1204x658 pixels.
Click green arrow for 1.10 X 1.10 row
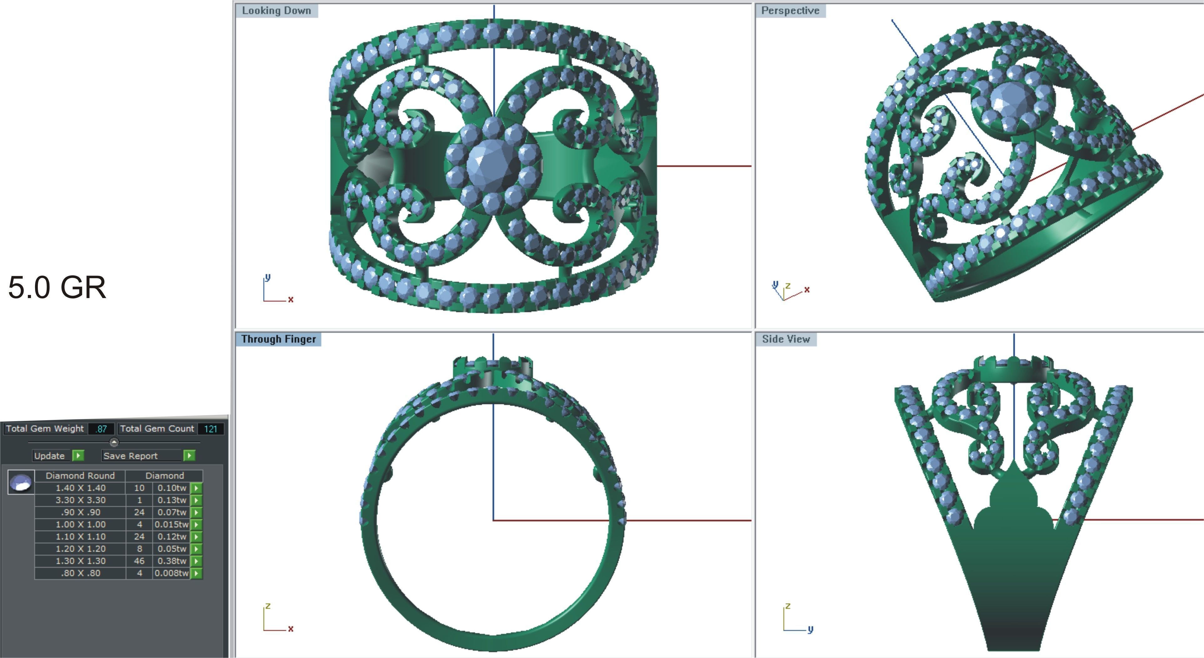pyautogui.click(x=196, y=536)
